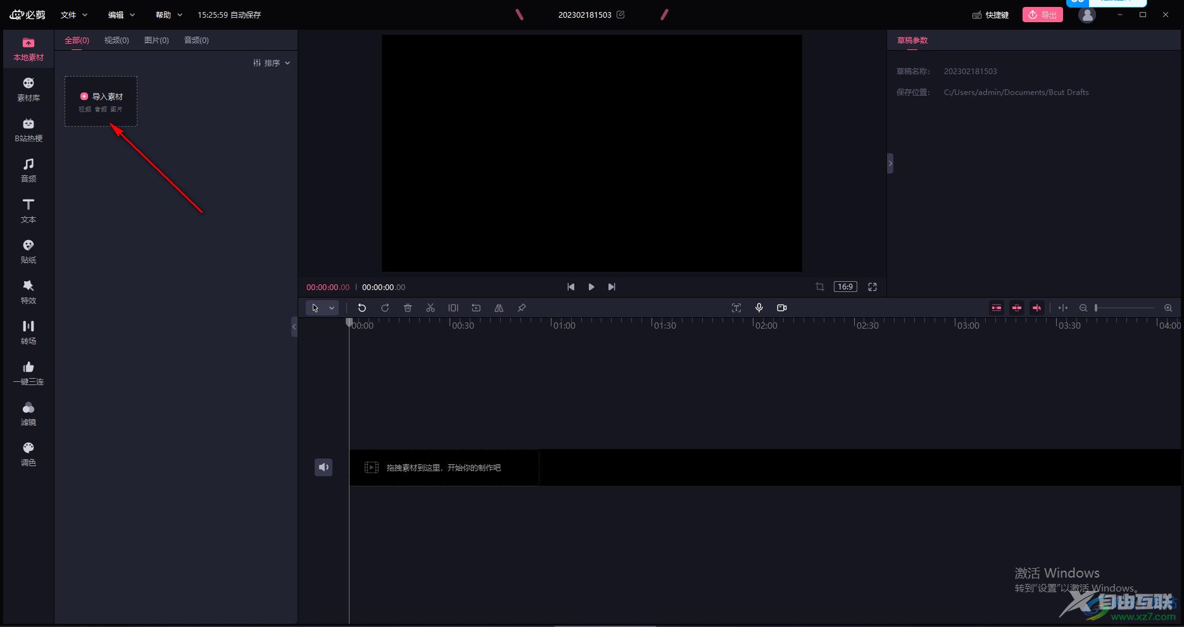Click the scissors split icon

click(431, 308)
